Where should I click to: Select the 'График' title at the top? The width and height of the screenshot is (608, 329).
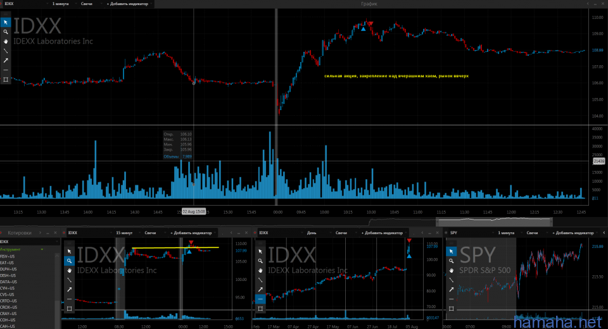(x=369, y=4)
